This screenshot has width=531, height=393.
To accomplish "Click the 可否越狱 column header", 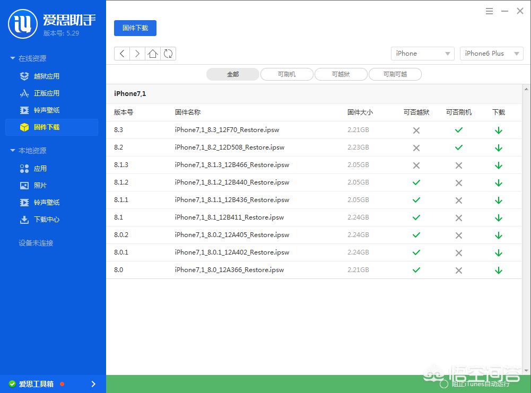I will pyautogui.click(x=416, y=112).
